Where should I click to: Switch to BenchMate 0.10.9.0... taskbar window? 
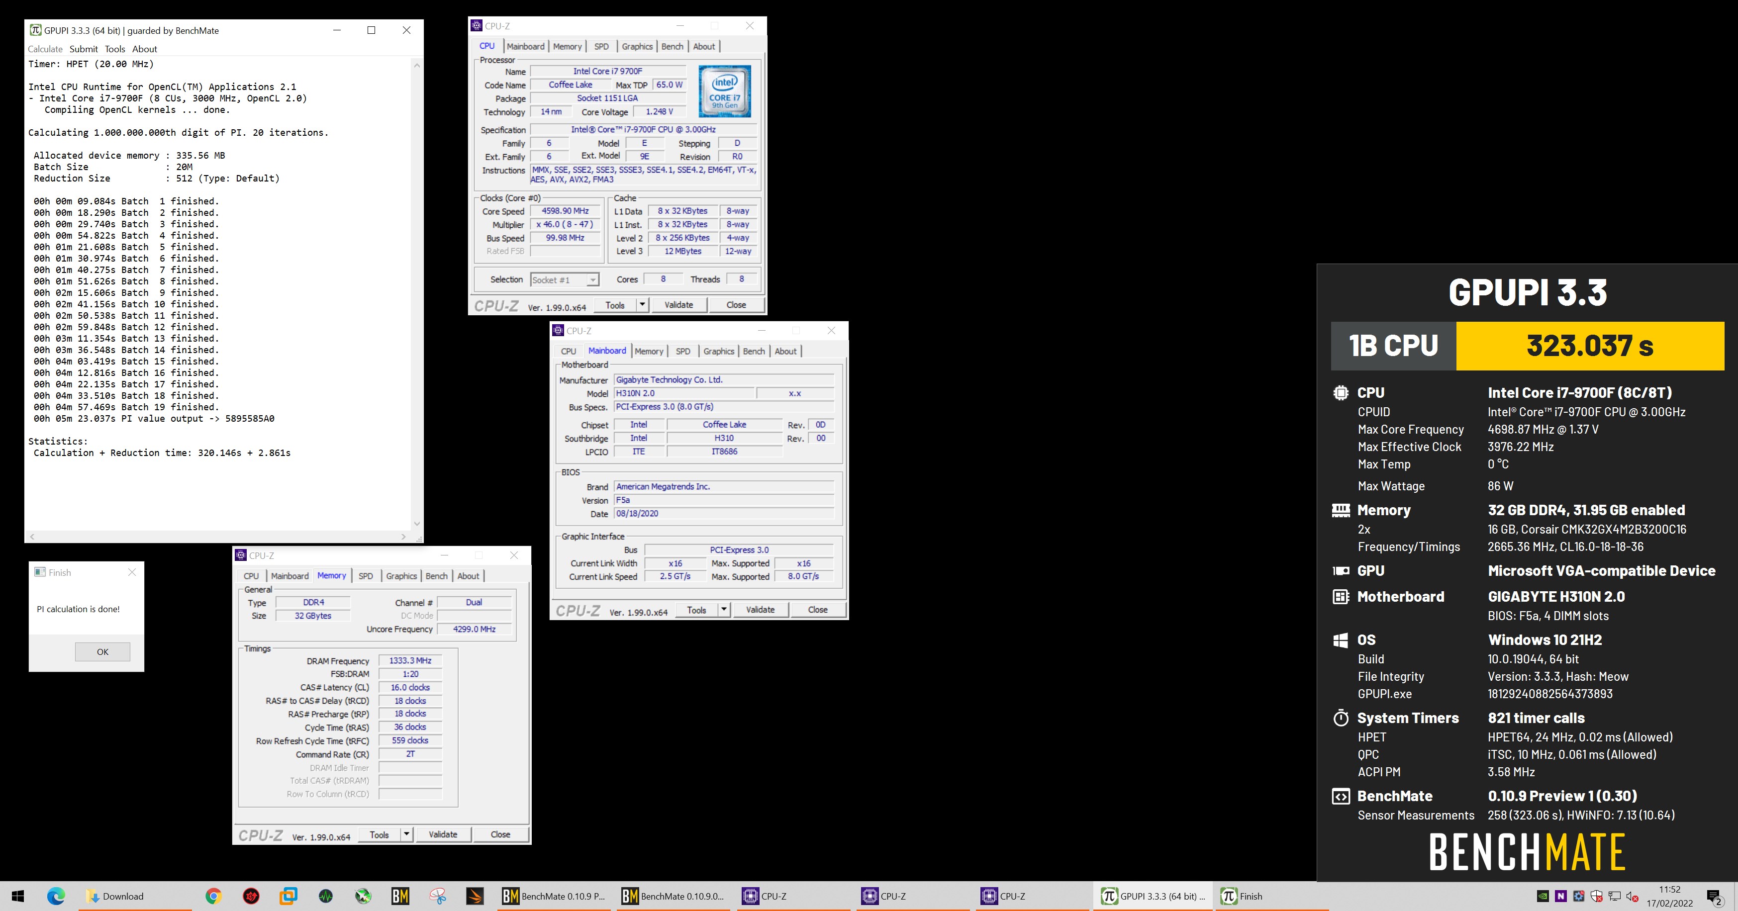point(674,896)
